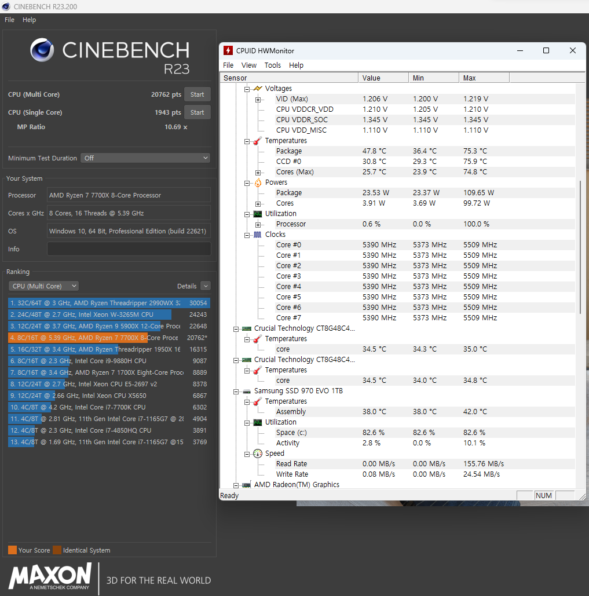Select ranking entry Intel Core i9-9880H
This screenshot has height=596, width=589.
point(109,361)
